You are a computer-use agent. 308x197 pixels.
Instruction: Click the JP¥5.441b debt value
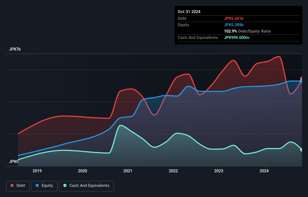coord(234,18)
